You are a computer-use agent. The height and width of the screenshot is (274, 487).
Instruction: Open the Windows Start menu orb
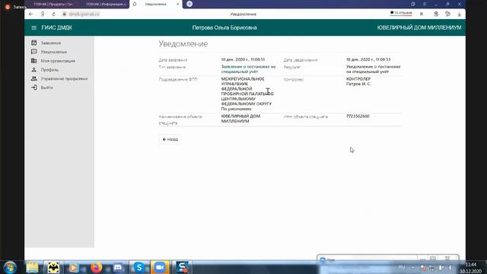10,267
